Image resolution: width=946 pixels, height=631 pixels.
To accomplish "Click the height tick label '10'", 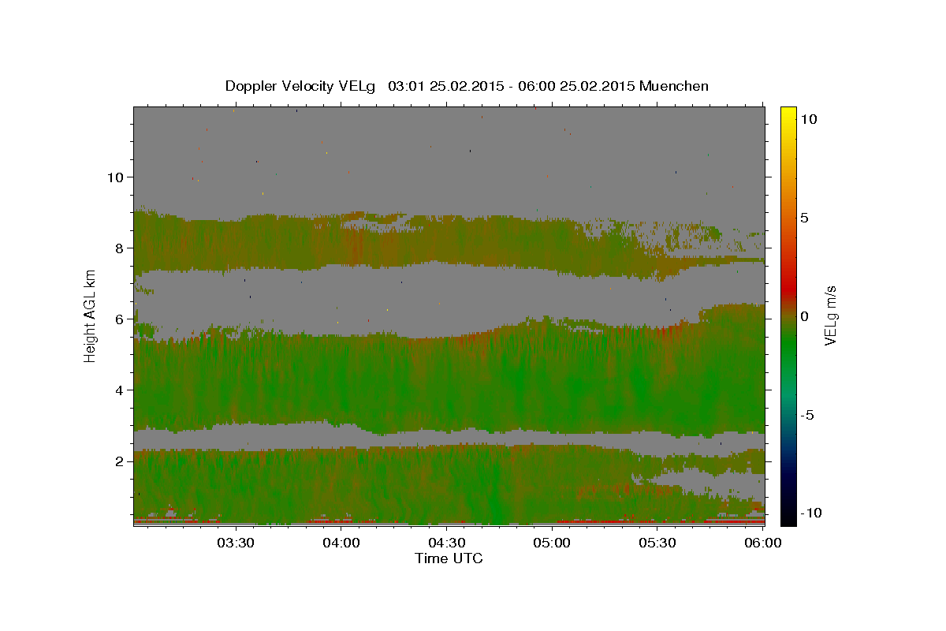I will point(115,177).
